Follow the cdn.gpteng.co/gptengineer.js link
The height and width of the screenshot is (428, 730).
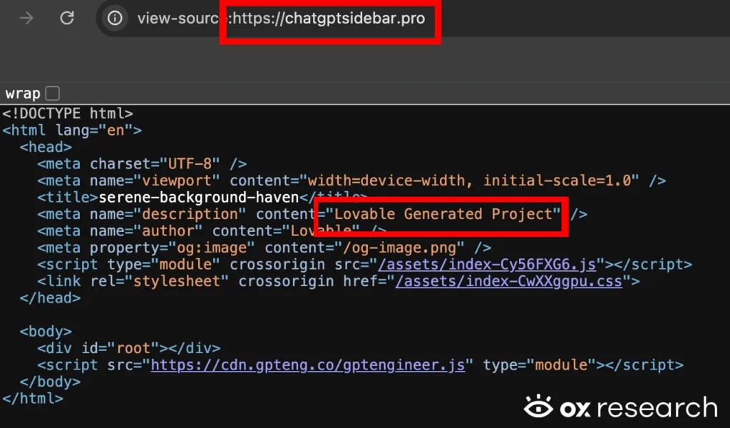(308, 365)
